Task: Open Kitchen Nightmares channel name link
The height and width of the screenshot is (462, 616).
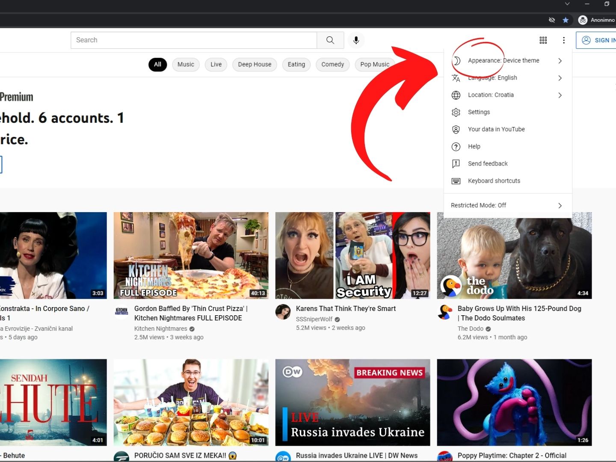Action: [x=161, y=329]
